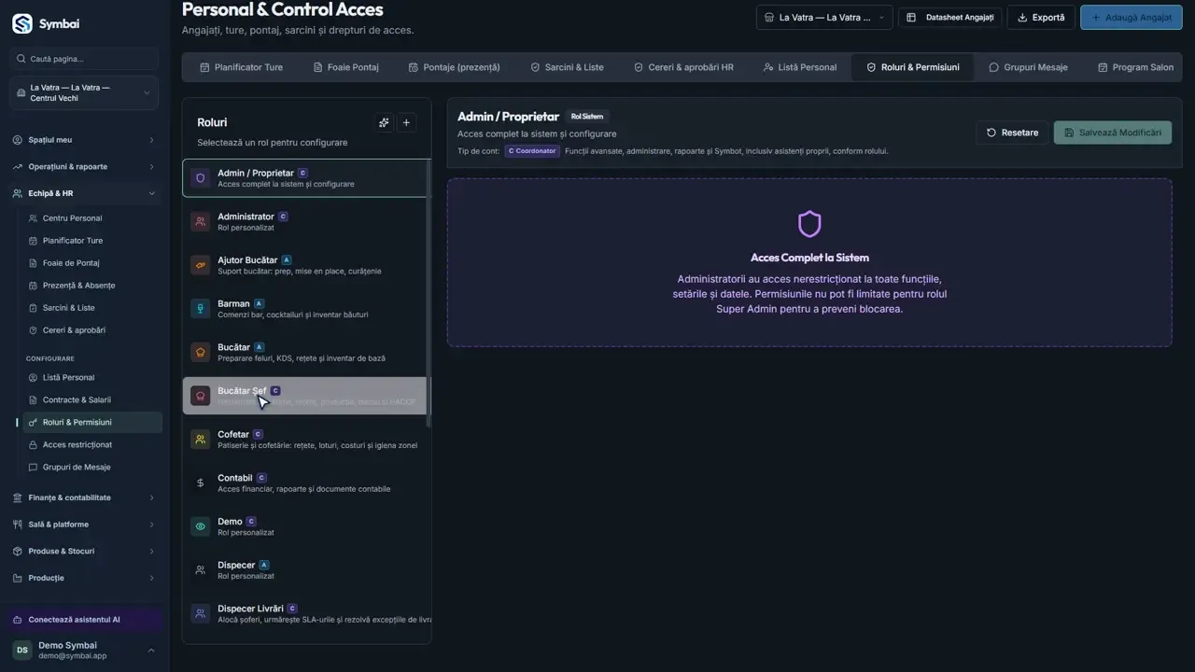Click the Caută pagina search field
The width and height of the screenshot is (1195, 672).
pos(84,59)
